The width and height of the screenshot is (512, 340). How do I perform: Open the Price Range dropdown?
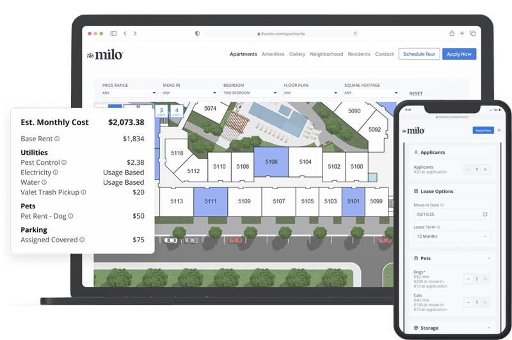pos(129,93)
